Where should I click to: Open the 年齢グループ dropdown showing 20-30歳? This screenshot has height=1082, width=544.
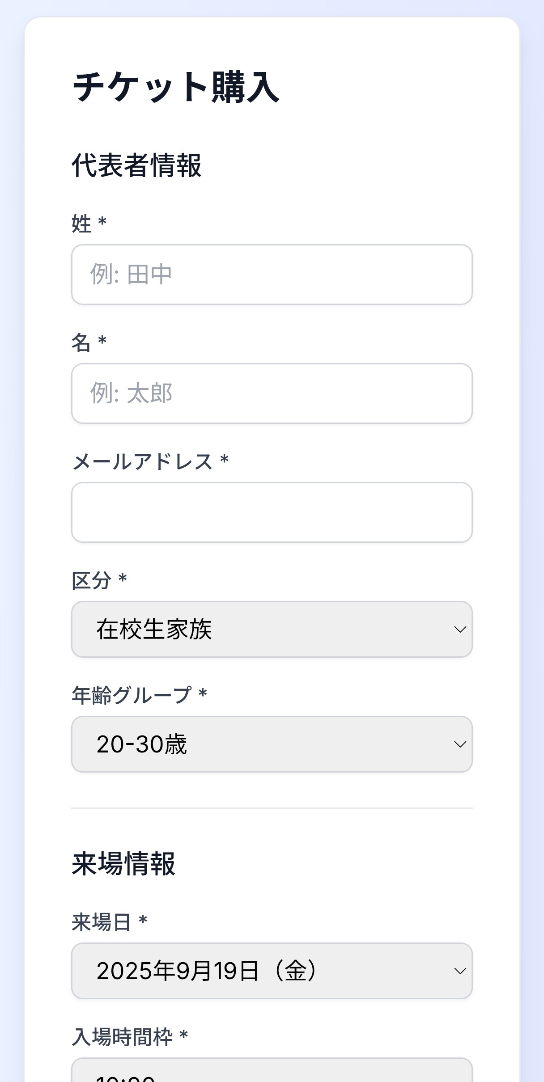point(272,744)
